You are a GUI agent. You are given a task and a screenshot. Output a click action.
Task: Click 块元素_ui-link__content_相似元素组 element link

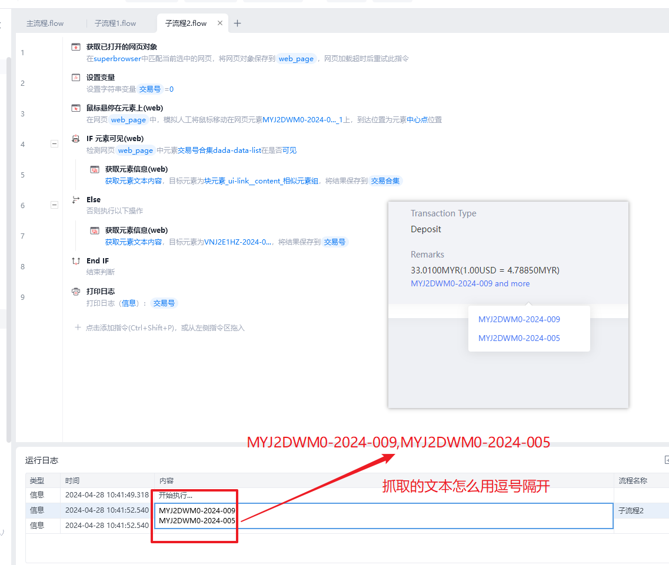(261, 181)
